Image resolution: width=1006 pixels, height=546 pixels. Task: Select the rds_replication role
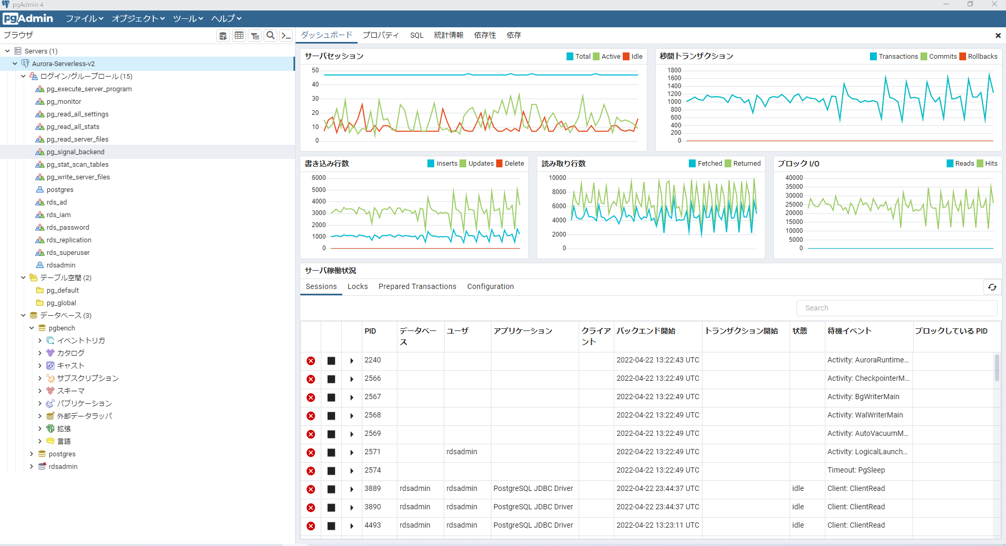(69, 240)
